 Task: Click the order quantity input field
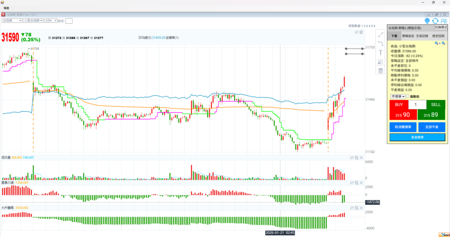tap(417, 105)
